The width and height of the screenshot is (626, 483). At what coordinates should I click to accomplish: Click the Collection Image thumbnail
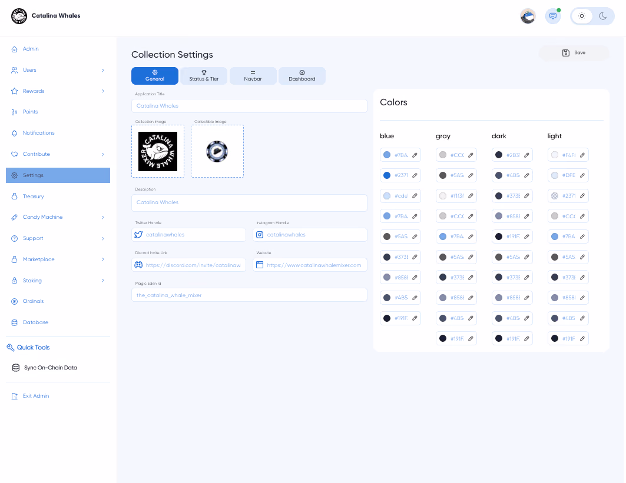point(158,151)
